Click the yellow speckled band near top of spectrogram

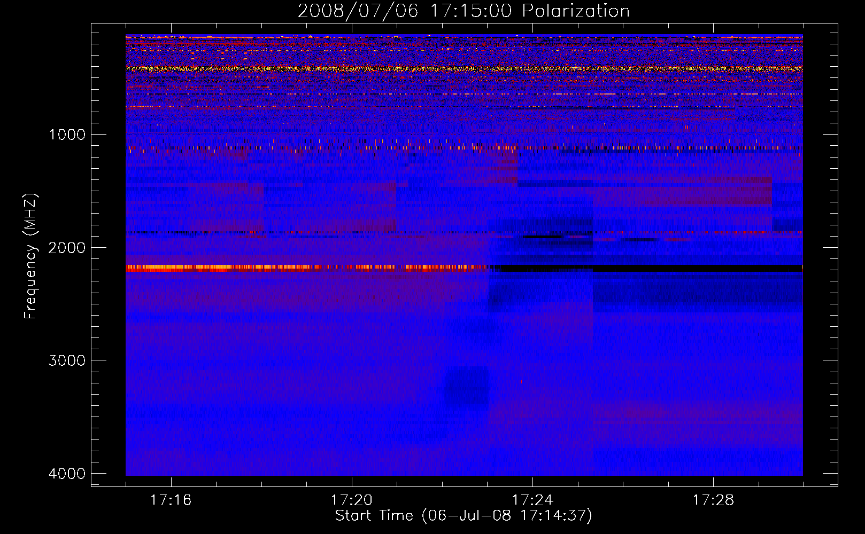click(x=464, y=68)
